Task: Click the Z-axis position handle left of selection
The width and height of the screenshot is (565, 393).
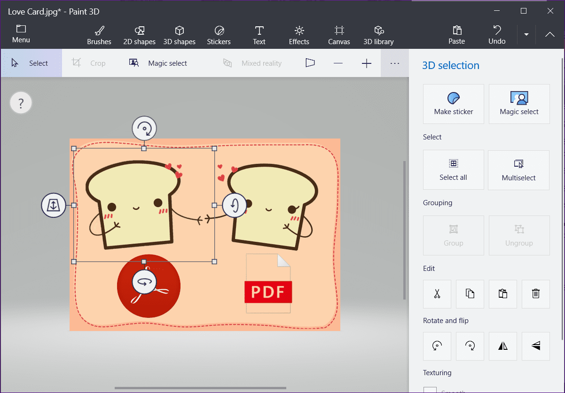Action: 54,205
